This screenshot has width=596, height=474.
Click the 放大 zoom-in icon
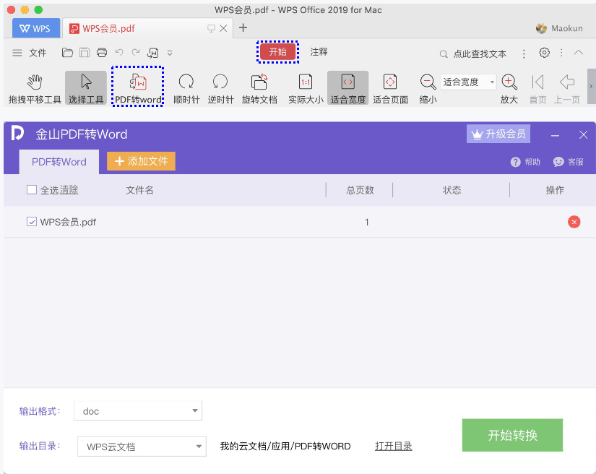[509, 82]
